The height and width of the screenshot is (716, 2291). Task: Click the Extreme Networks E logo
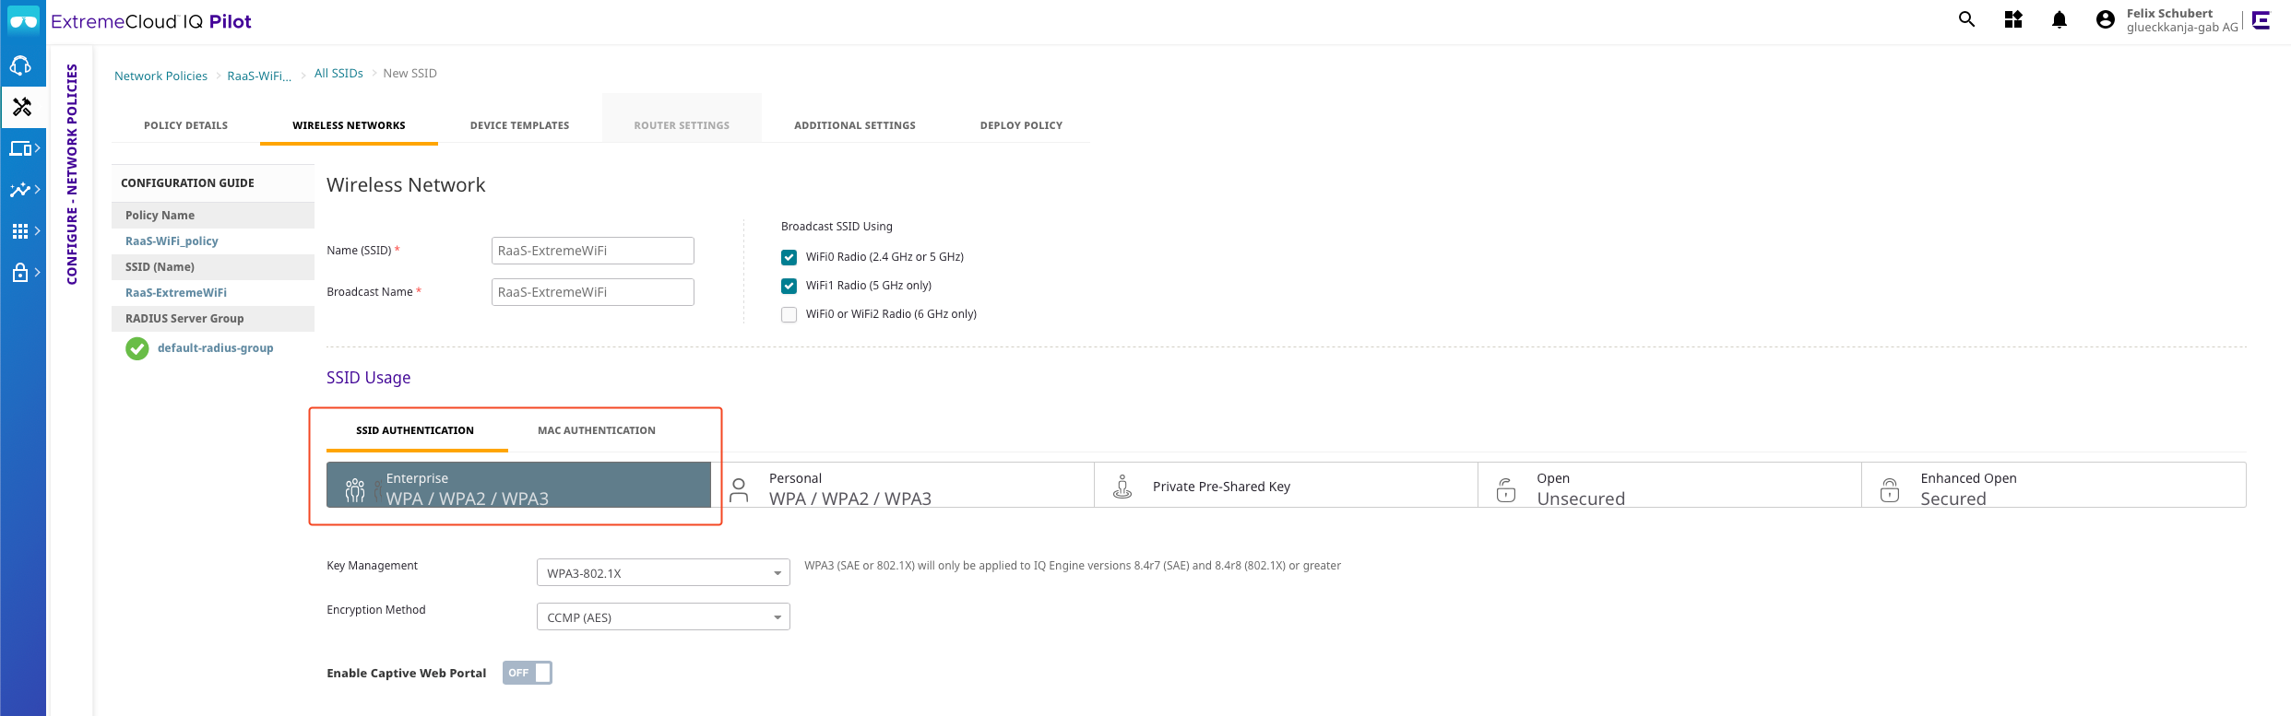(x=2261, y=20)
